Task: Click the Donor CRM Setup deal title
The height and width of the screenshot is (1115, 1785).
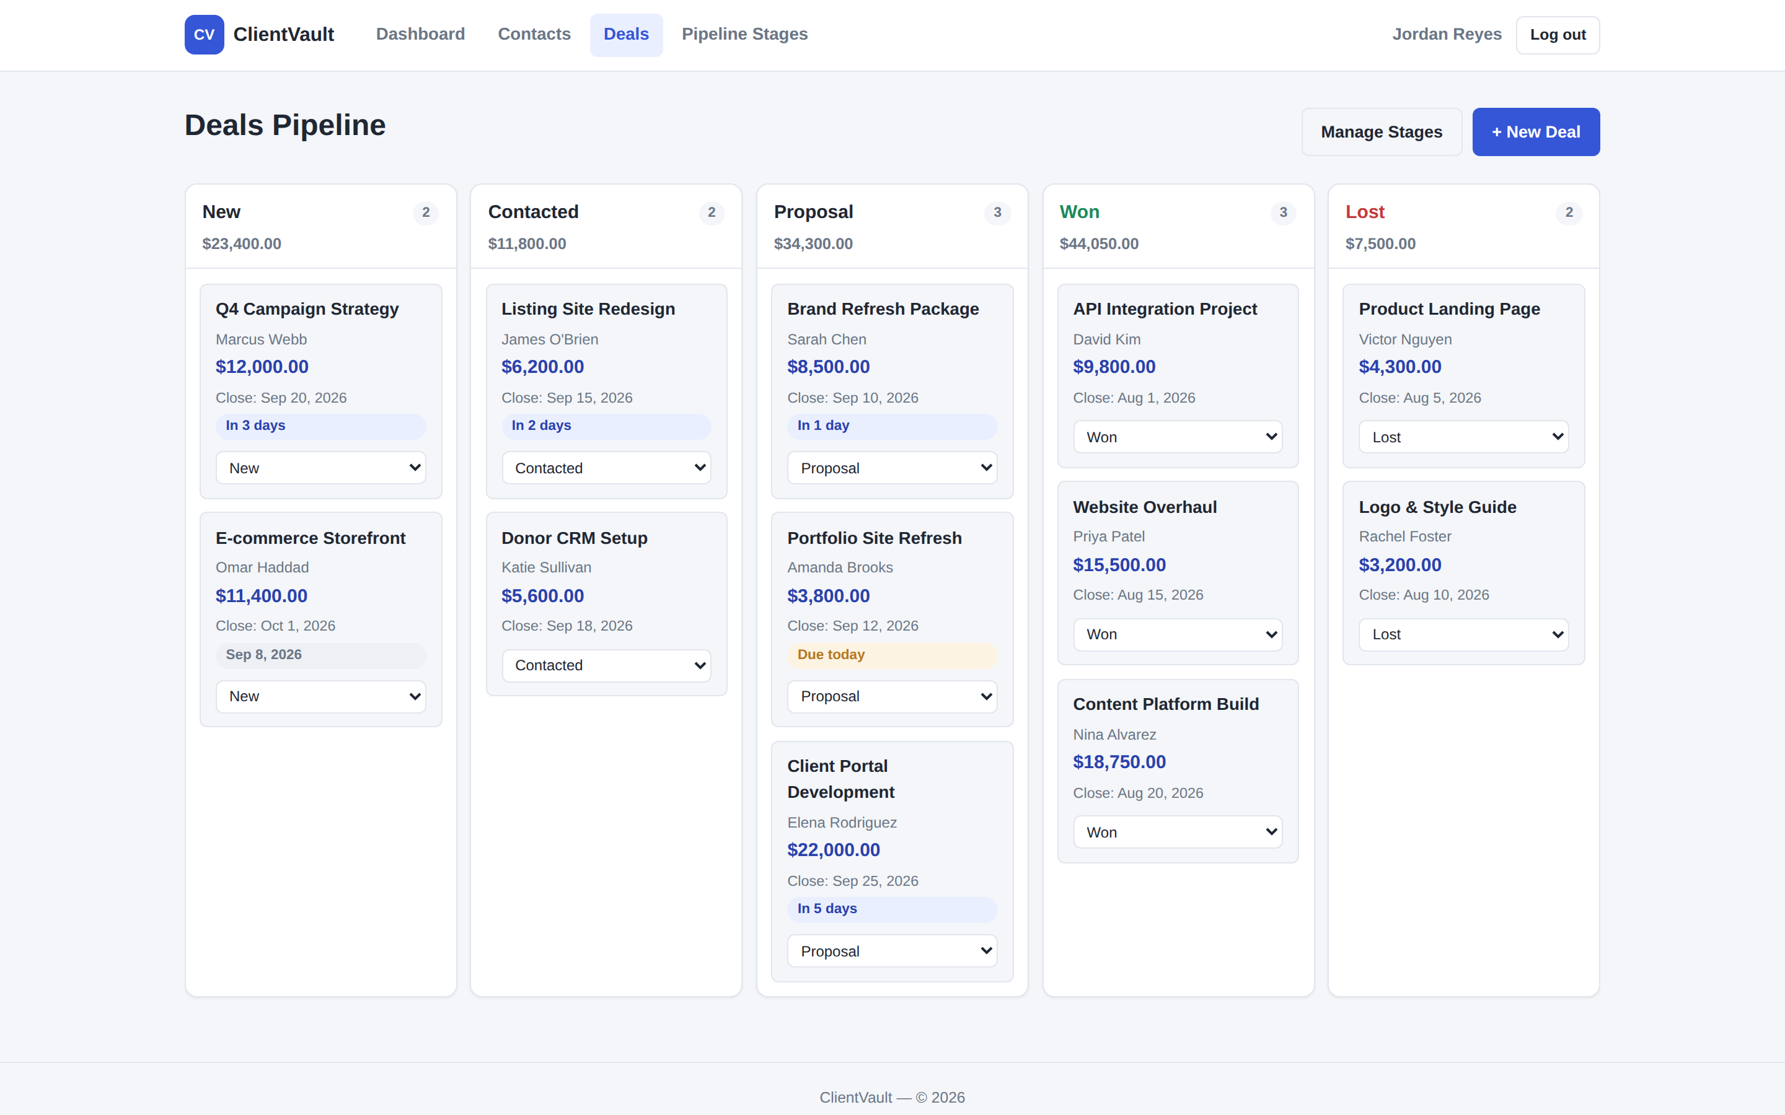Action: 575,538
